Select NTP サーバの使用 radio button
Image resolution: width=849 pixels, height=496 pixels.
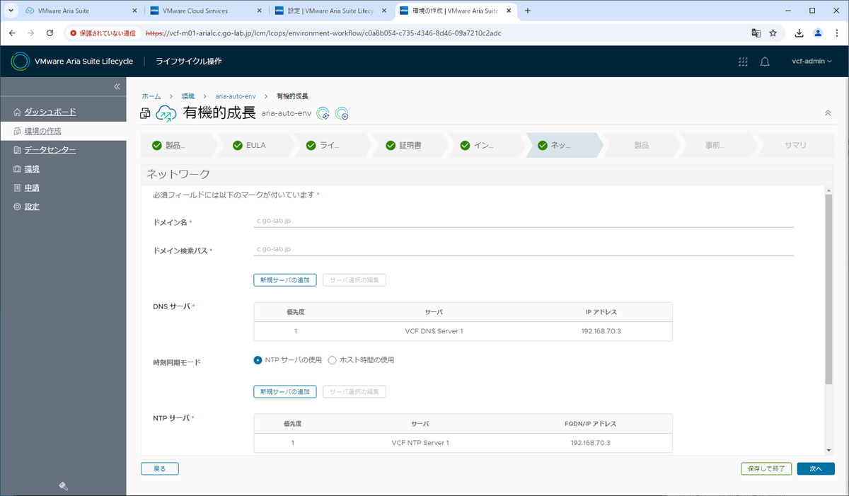tap(258, 360)
